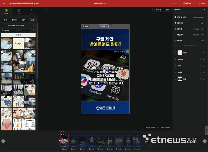Select the 최근 recent tab

click(x=5, y=20)
